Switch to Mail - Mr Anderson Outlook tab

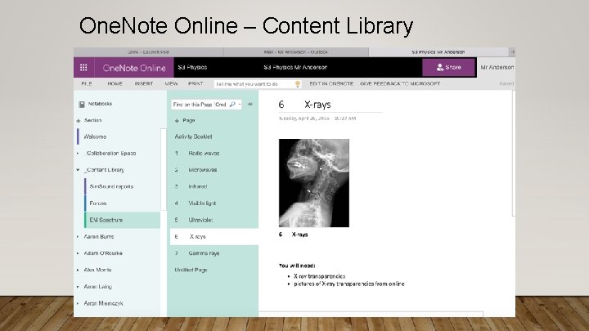coord(296,52)
